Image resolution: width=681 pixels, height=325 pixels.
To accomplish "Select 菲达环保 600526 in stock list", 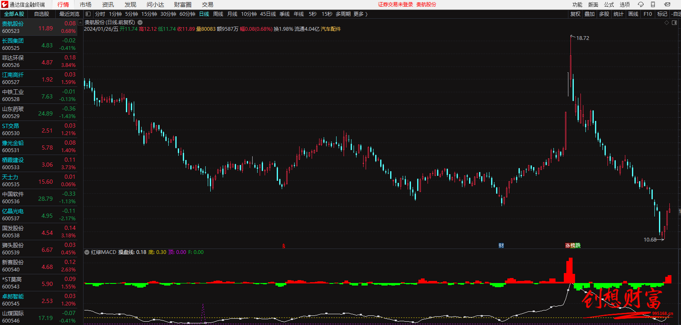I will [x=39, y=61].
